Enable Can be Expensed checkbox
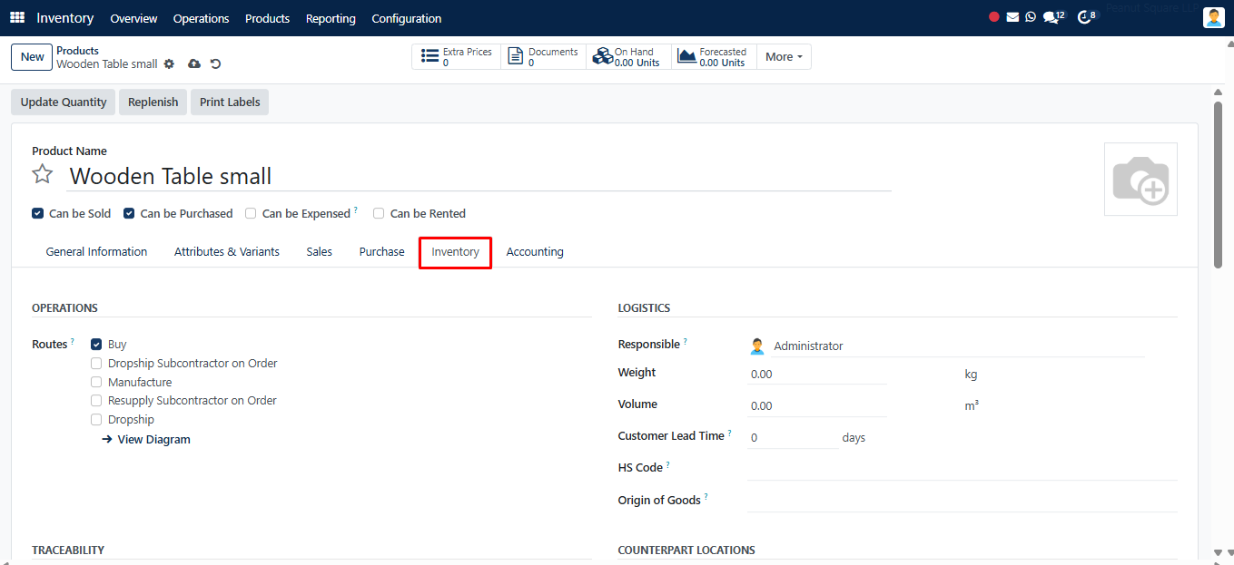 (x=251, y=214)
